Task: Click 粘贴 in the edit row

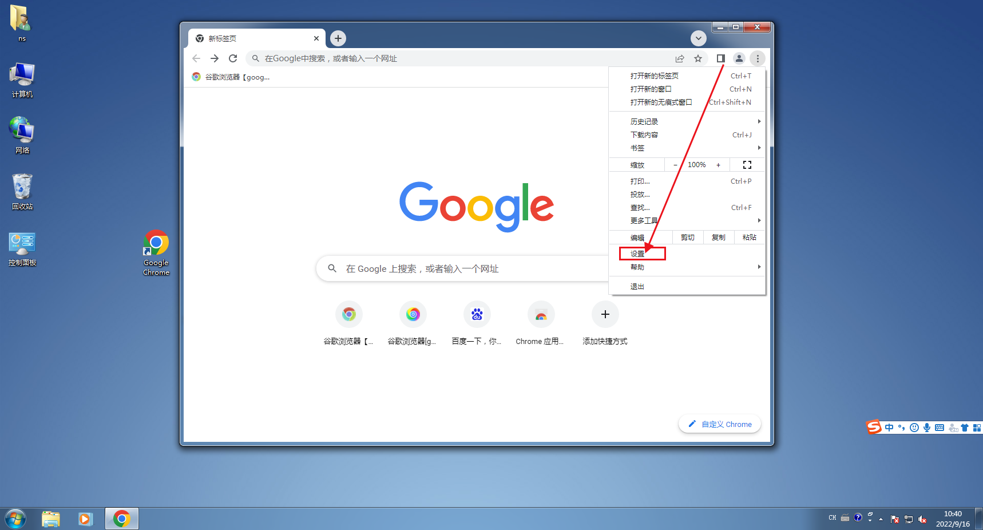Action: [x=750, y=237]
